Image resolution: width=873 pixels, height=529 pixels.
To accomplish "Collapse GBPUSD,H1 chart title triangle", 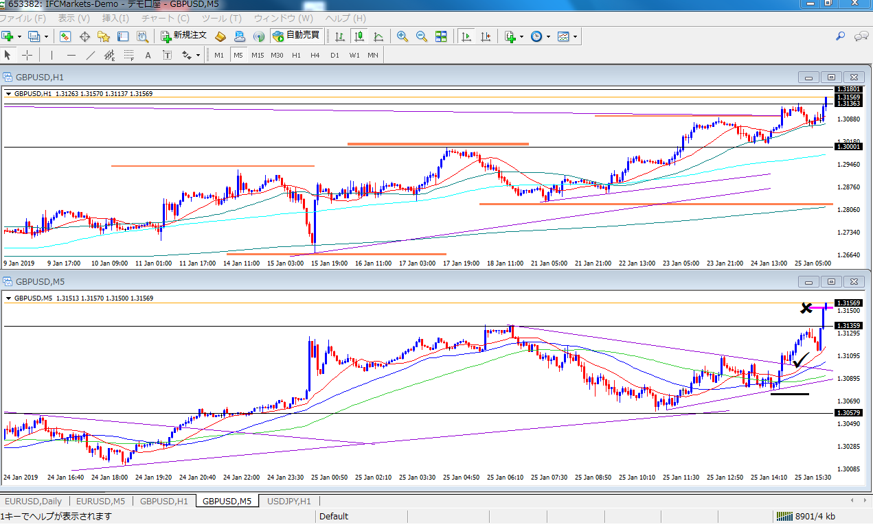I will pos(8,94).
